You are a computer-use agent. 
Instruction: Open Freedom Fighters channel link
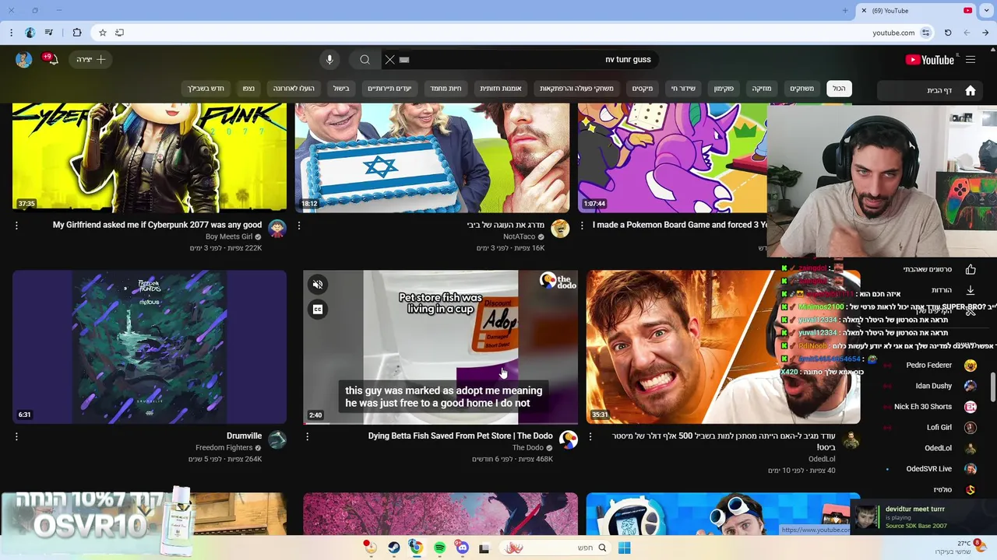224,448
